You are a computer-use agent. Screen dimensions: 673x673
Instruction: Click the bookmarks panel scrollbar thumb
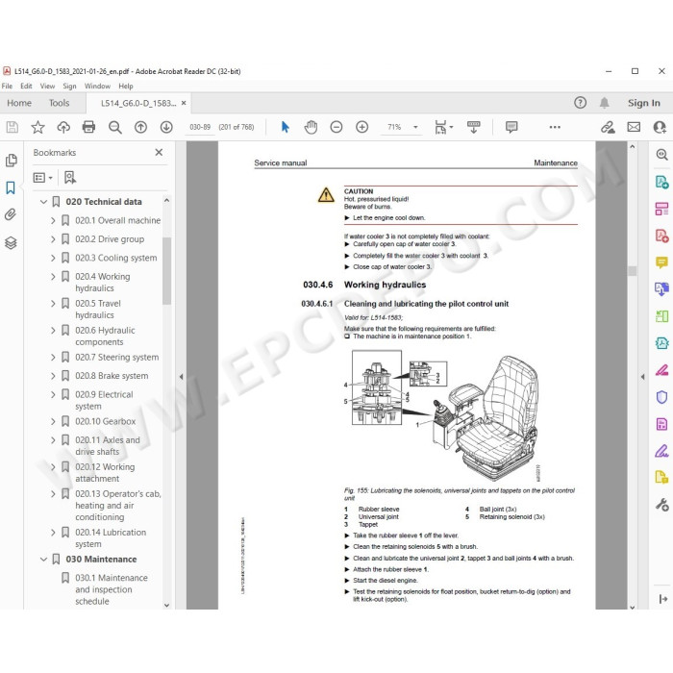[166, 271]
